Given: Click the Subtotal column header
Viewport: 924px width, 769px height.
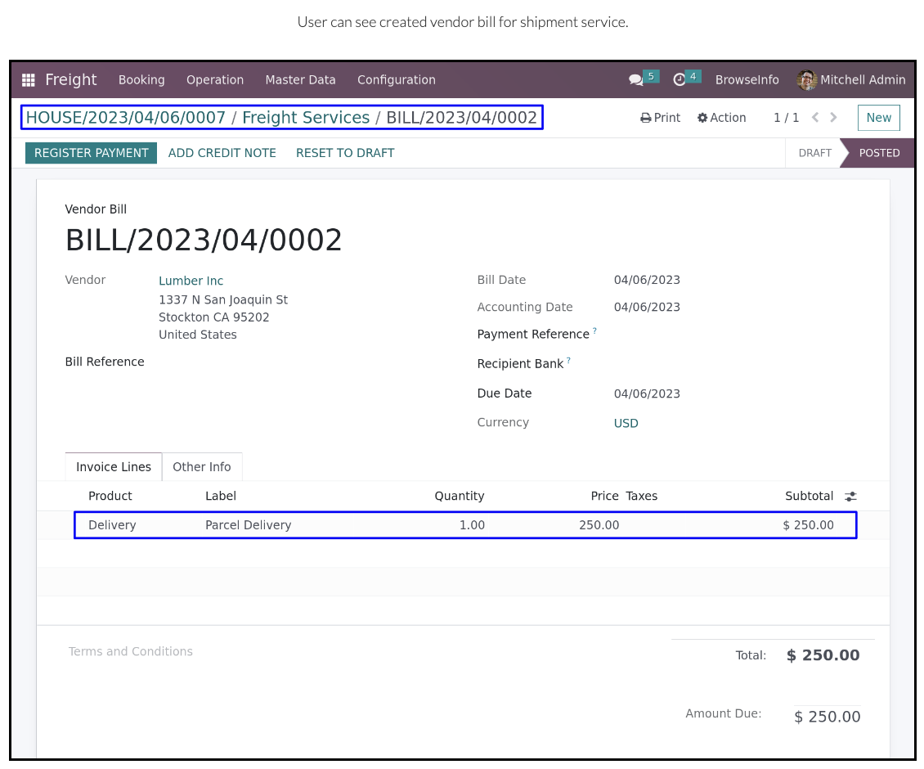Looking at the screenshot, I should pos(809,496).
